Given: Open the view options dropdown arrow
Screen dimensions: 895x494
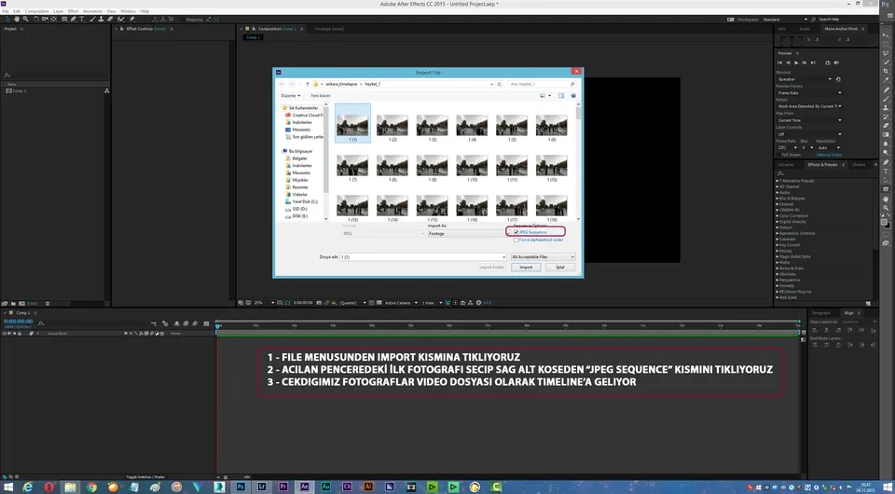Looking at the screenshot, I should 550,96.
